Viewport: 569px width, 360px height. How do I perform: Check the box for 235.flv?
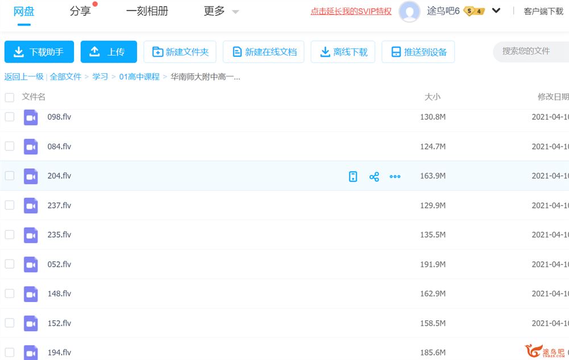10,235
